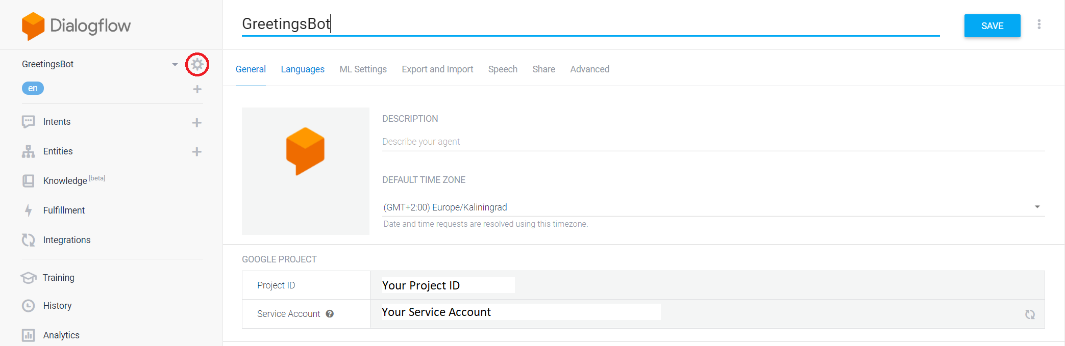
Task: Open the ML Settings tab
Action: click(363, 69)
